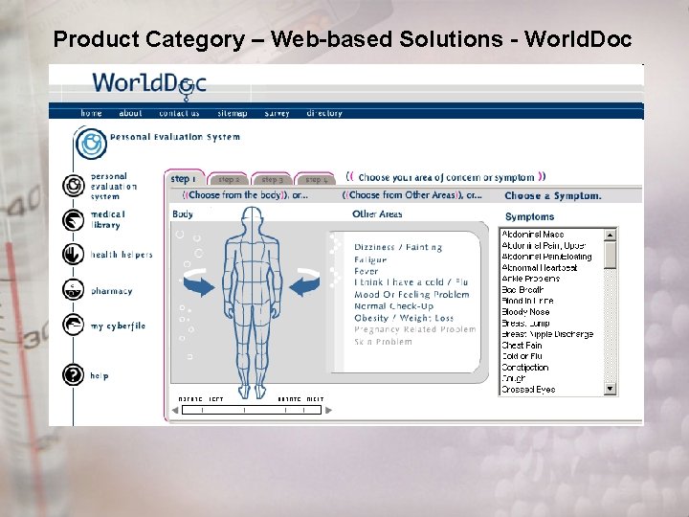Go to home in navigation bar

(x=92, y=113)
